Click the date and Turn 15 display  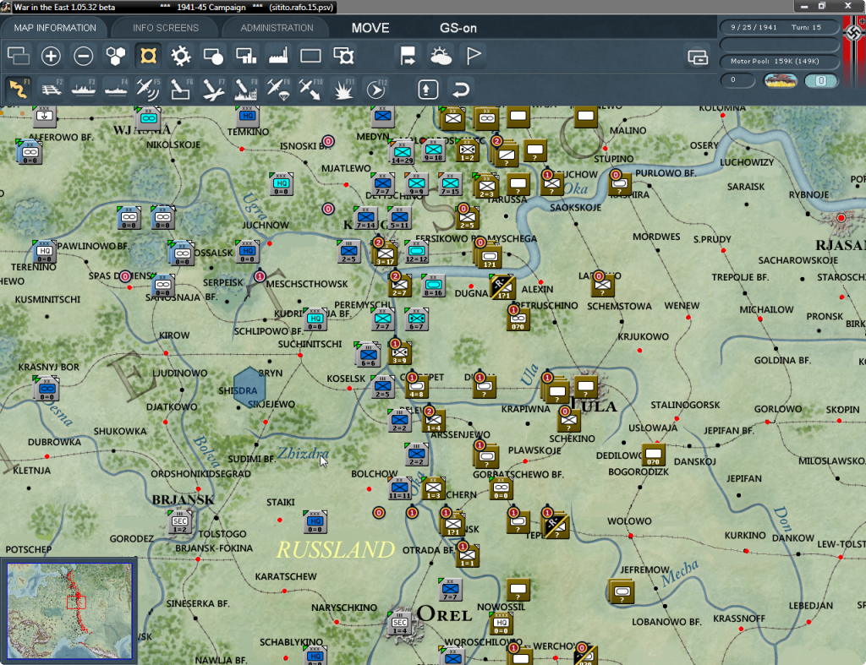[x=779, y=27]
